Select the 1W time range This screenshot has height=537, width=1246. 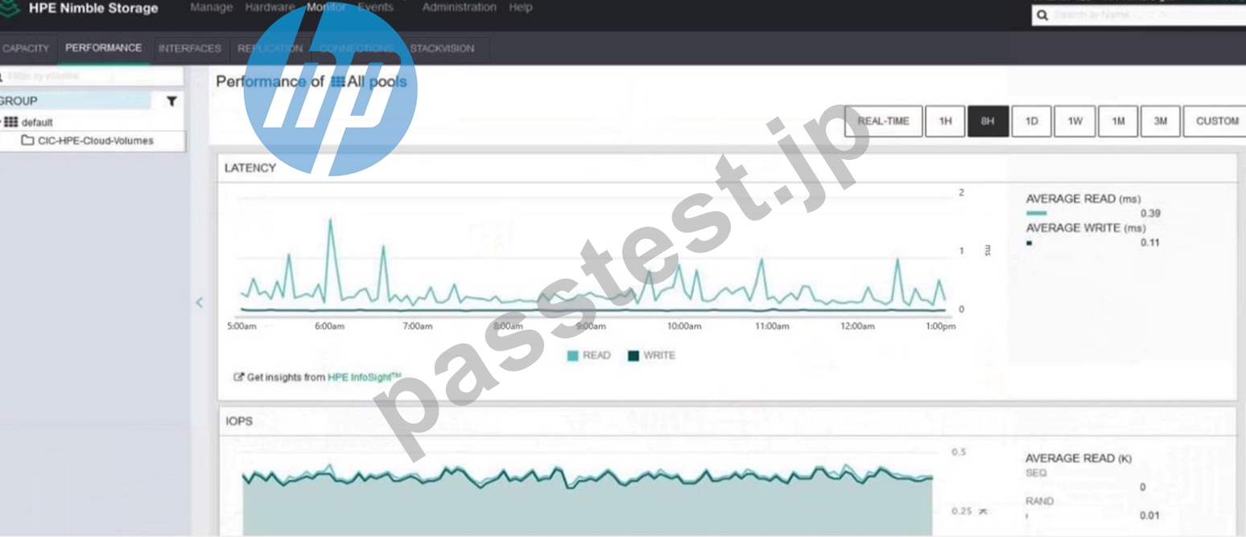click(1075, 121)
